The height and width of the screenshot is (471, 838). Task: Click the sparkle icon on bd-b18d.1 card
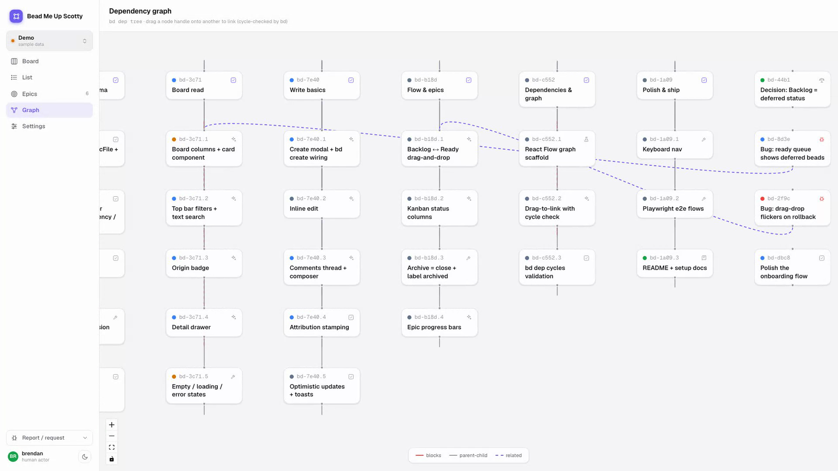click(x=469, y=139)
